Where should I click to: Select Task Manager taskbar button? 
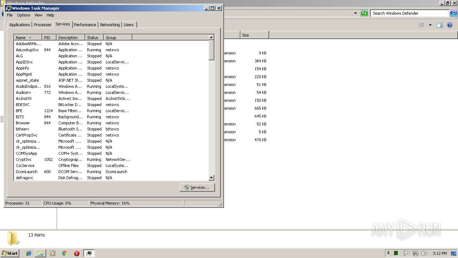[x=89, y=253]
